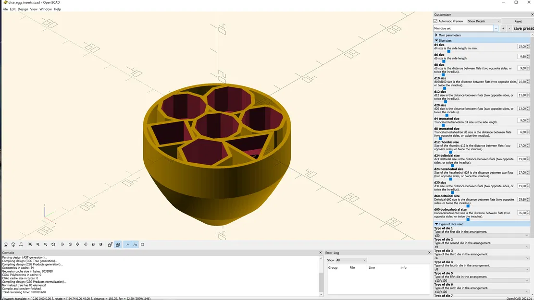Toggle the highlighted show-edges icon
Viewport: 534px width, 300px height.
coord(118,244)
